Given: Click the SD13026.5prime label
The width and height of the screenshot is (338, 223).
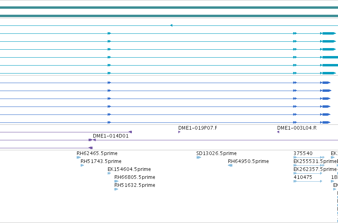Looking at the screenshot, I should (x=216, y=153).
